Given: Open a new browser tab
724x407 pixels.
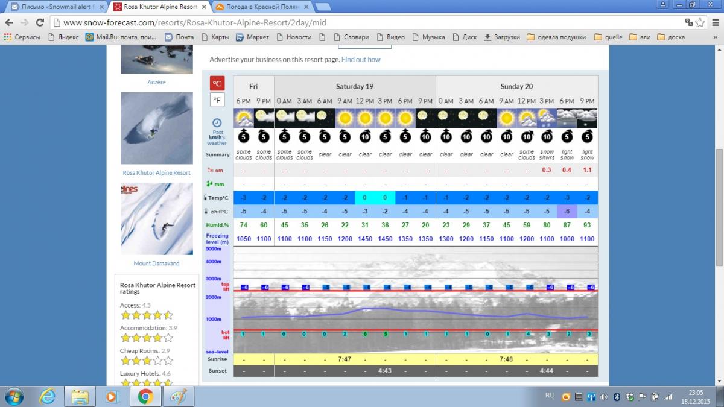Looking at the screenshot, I should coord(323,7).
